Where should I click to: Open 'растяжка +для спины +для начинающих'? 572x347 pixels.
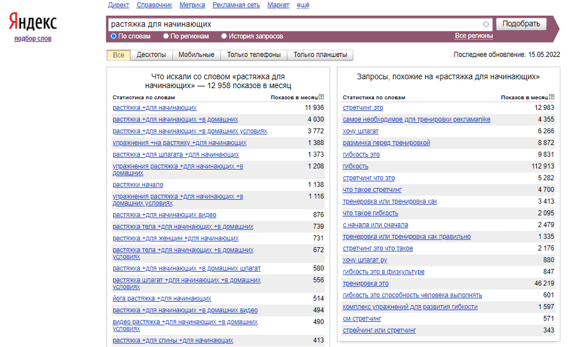[x=173, y=341]
